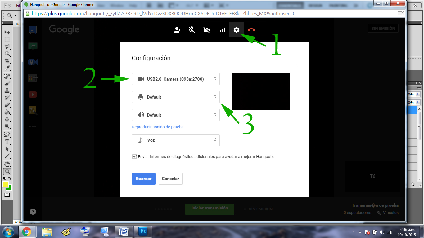Screen dimensions: 424x238
Task: Select the Eraser tool in Photoshop
Action: (x=7, y=105)
